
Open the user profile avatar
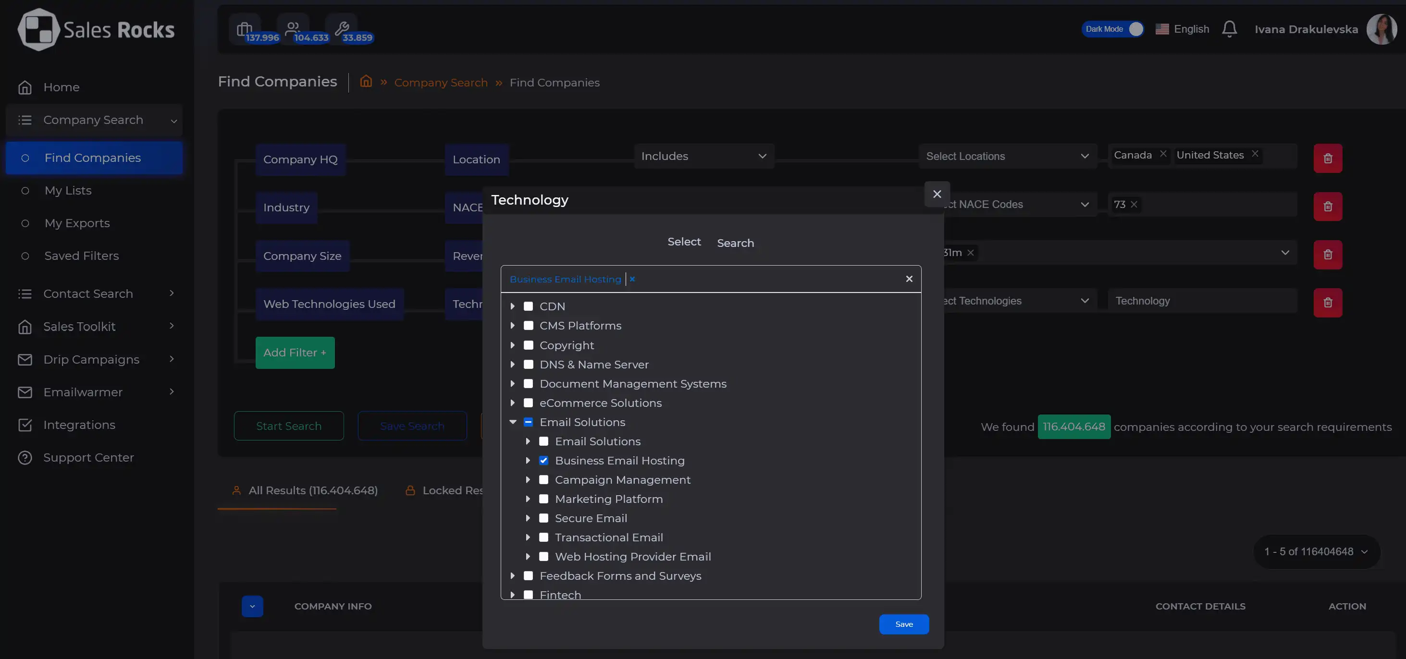[x=1381, y=29]
